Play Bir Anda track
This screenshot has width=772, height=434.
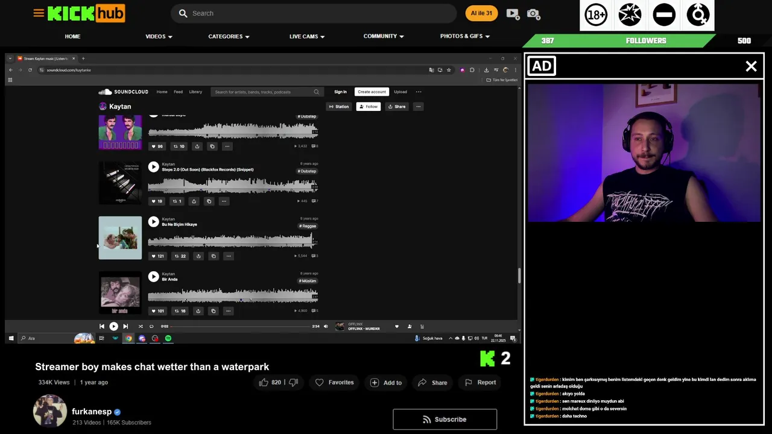click(153, 277)
